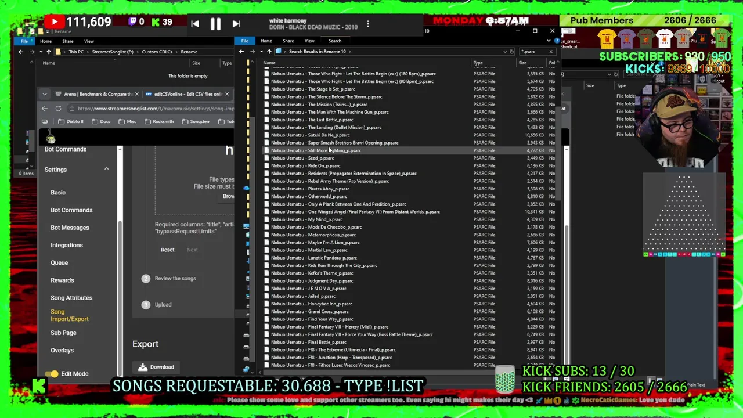Open the Search ribbon tab

pos(335,41)
